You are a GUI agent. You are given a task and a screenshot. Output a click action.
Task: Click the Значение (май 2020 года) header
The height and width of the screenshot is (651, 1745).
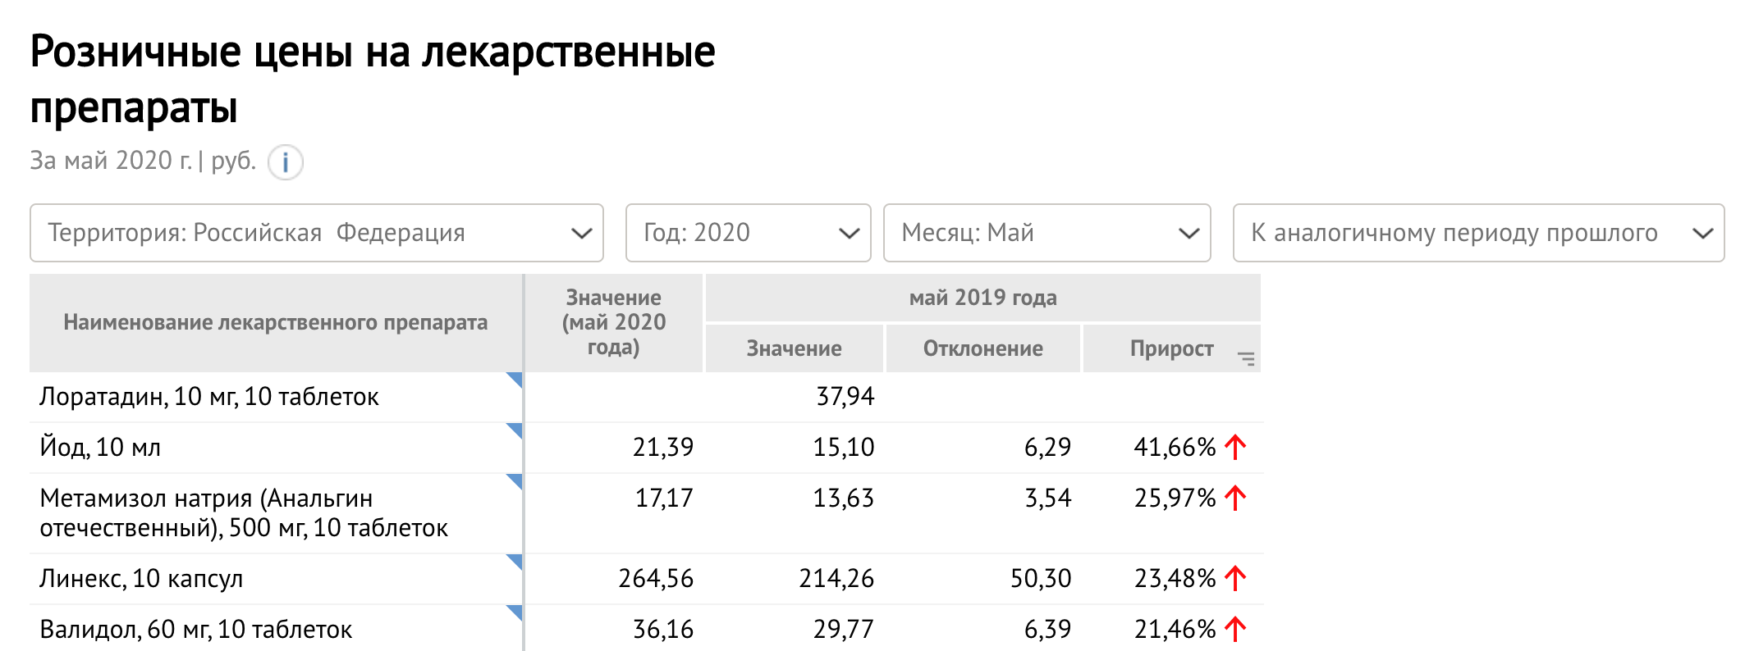pos(614,323)
